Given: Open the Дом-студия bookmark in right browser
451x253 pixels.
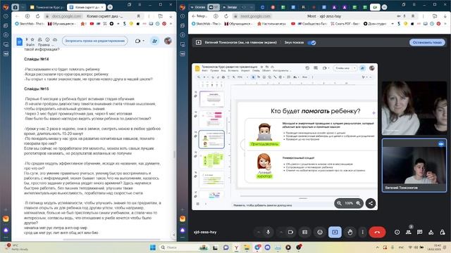Looking at the screenshot, I should (x=375, y=24).
